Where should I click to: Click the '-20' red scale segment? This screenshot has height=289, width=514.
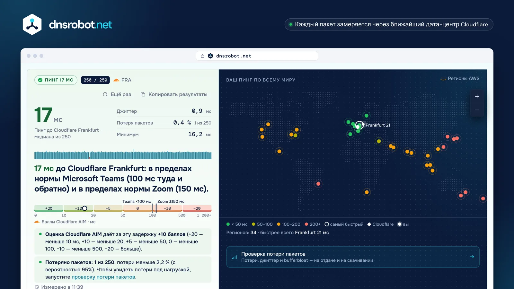(x=197, y=208)
